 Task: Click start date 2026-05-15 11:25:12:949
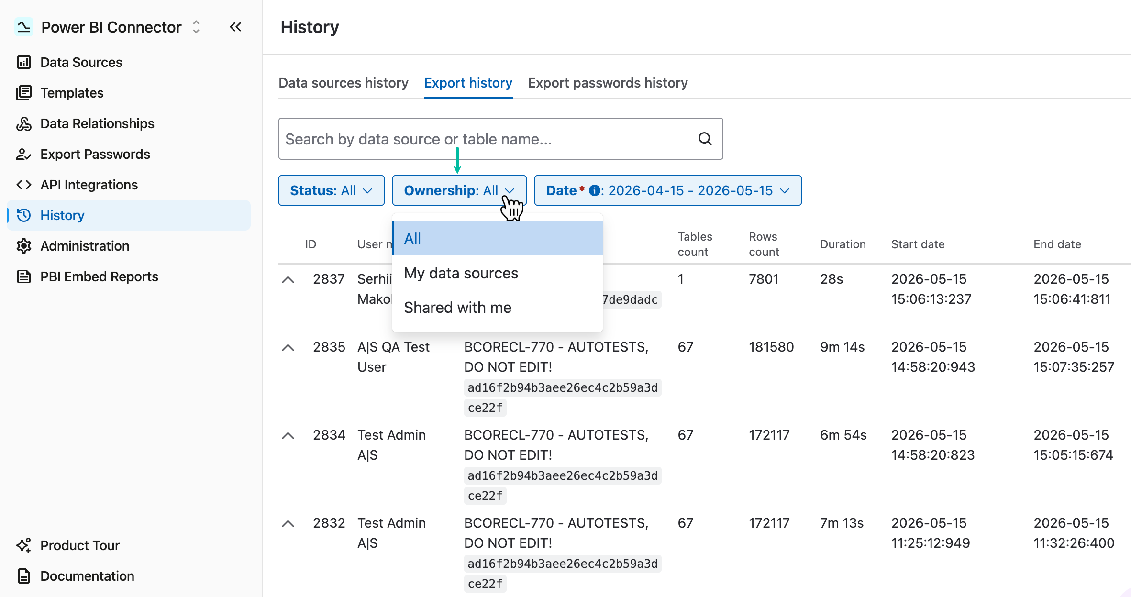pyautogui.click(x=930, y=533)
